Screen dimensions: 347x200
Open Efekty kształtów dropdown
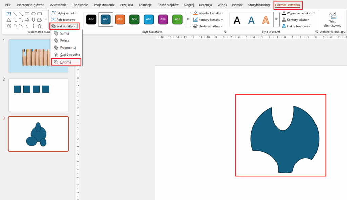coord(208,26)
